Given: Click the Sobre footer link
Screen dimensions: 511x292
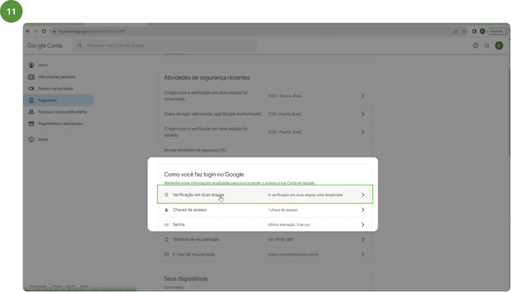Looking at the screenshot, I should tap(84, 286).
